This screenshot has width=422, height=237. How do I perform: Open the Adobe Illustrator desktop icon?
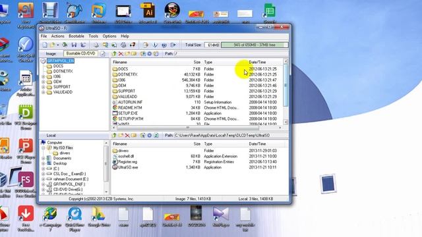pos(148,13)
